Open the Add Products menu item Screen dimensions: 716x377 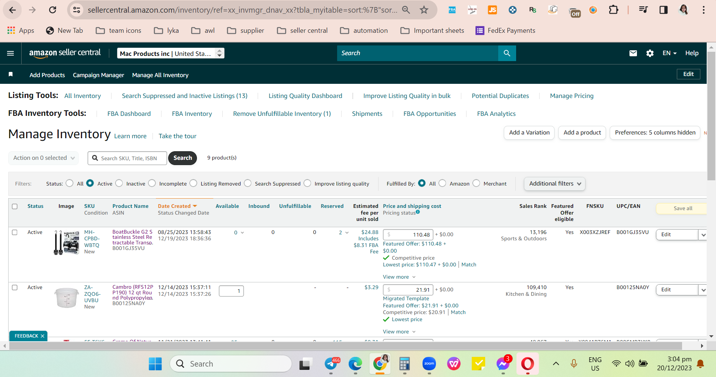[47, 75]
